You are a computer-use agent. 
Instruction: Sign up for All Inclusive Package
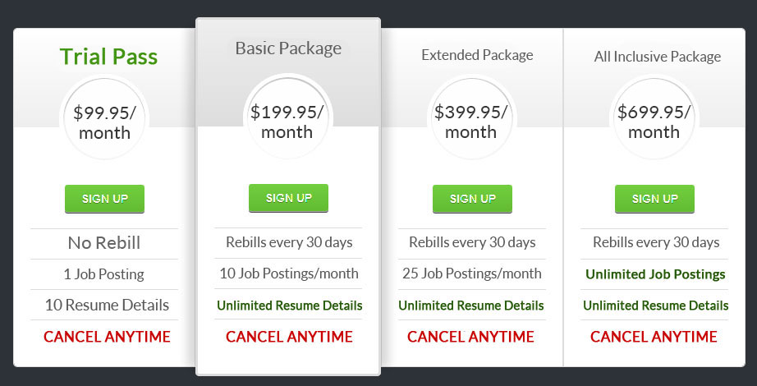click(x=654, y=199)
